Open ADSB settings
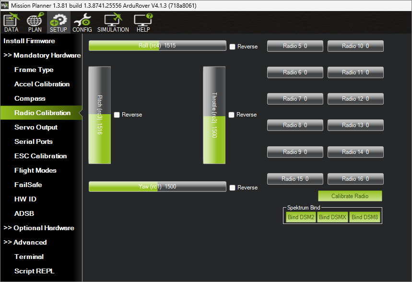 (x=24, y=213)
